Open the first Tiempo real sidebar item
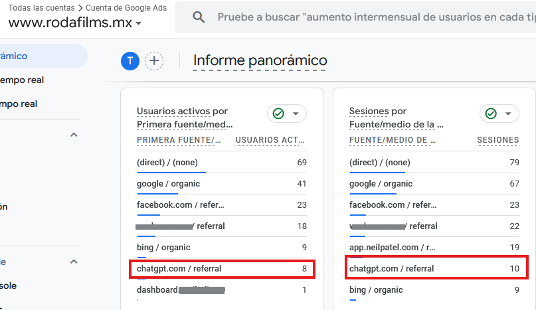536x310 pixels. point(22,80)
